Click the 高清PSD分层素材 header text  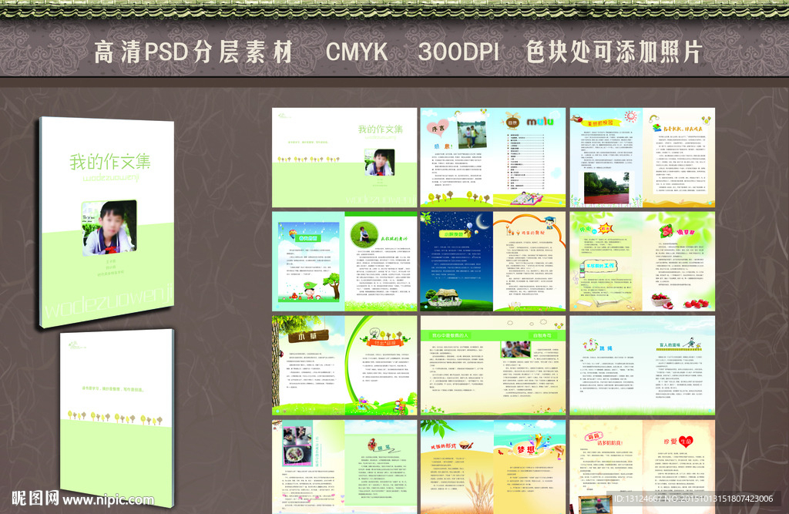193,52
